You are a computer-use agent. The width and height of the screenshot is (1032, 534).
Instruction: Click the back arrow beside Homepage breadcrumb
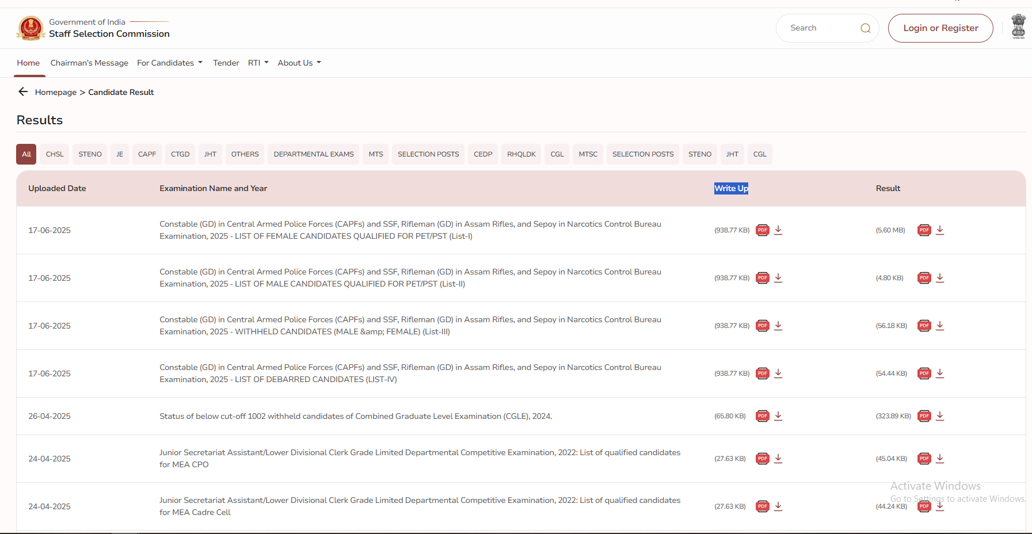[x=23, y=92]
